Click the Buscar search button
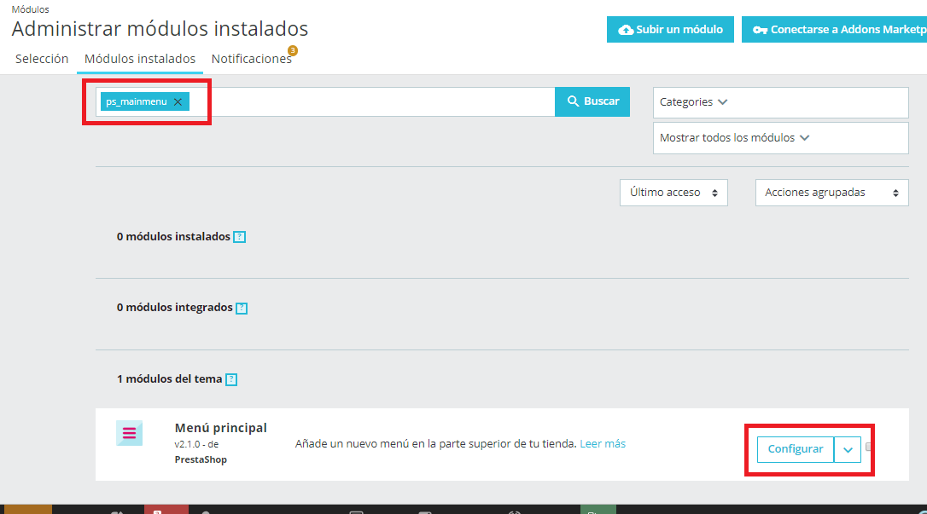The width and height of the screenshot is (927, 514). 592,101
